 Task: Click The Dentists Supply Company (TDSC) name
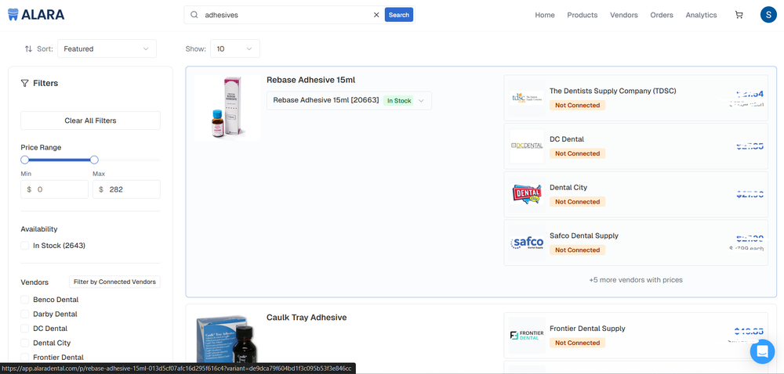click(612, 92)
